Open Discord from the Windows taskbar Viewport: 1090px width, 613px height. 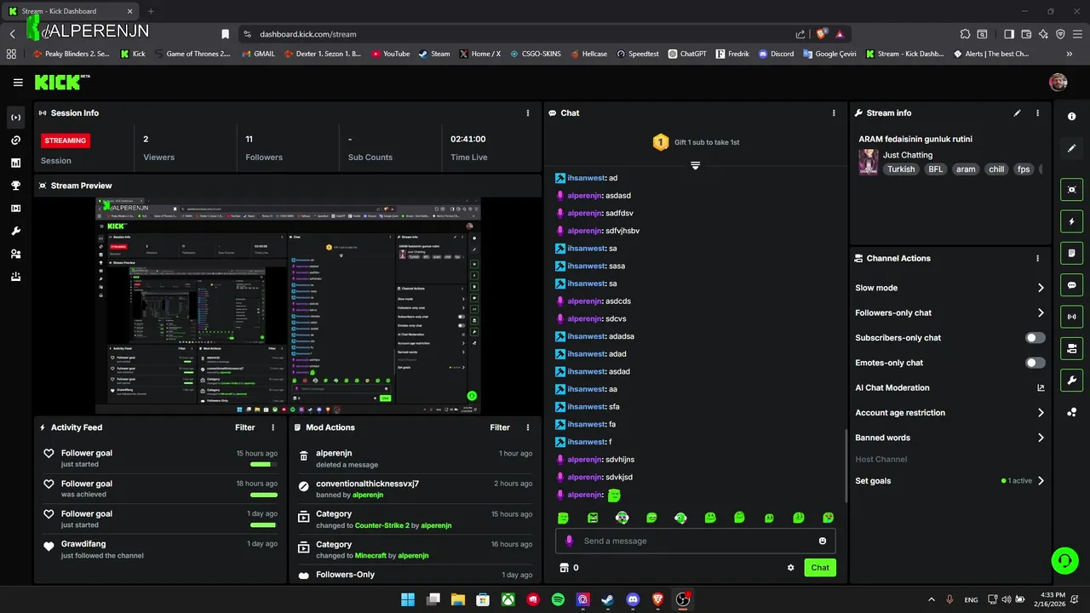(x=633, y=599)
